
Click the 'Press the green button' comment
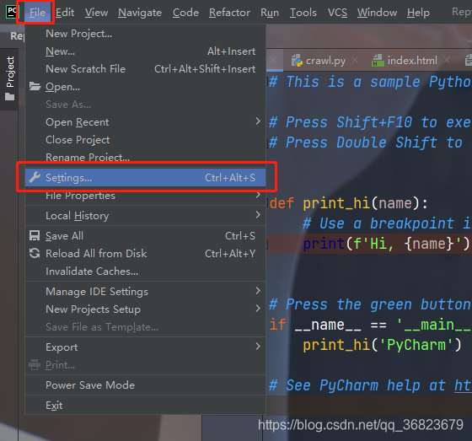click(x=370, y=304)
